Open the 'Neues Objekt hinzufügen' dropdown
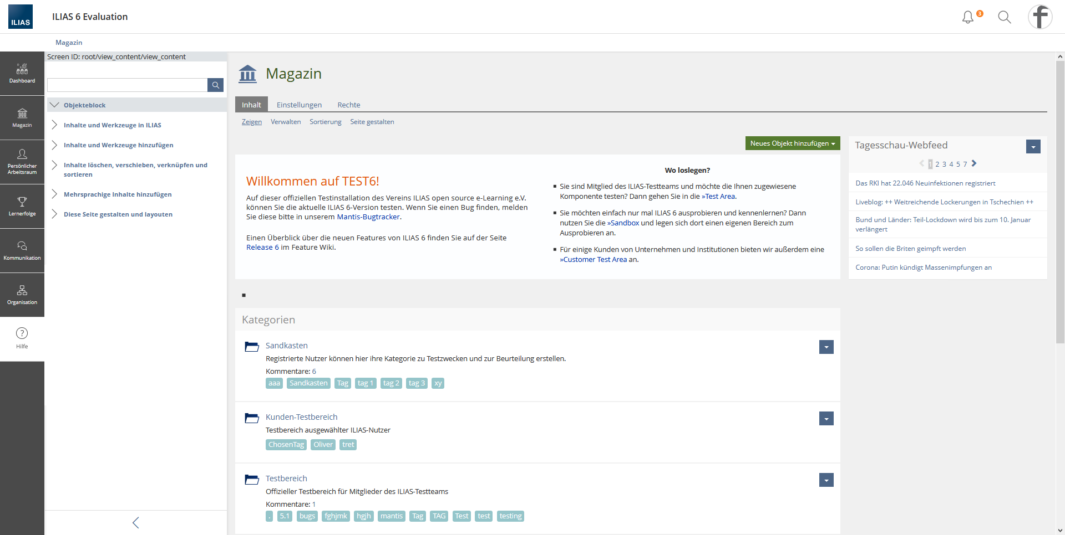The height and width of the screenshot is (535, 1065). 792,143
